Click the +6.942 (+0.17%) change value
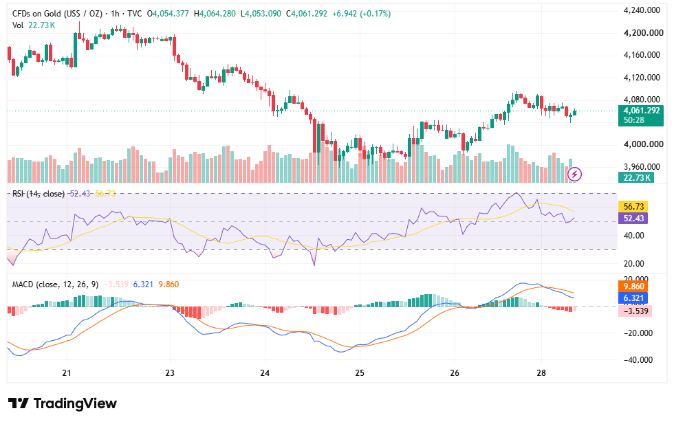The width and height of the screenshot is (674, 424). coord(361,14)
